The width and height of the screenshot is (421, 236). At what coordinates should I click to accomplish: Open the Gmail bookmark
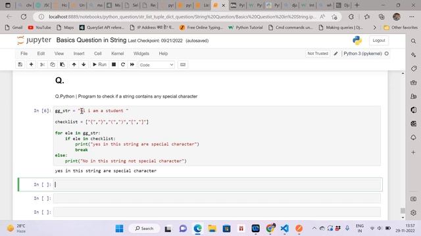coord(14,28)
